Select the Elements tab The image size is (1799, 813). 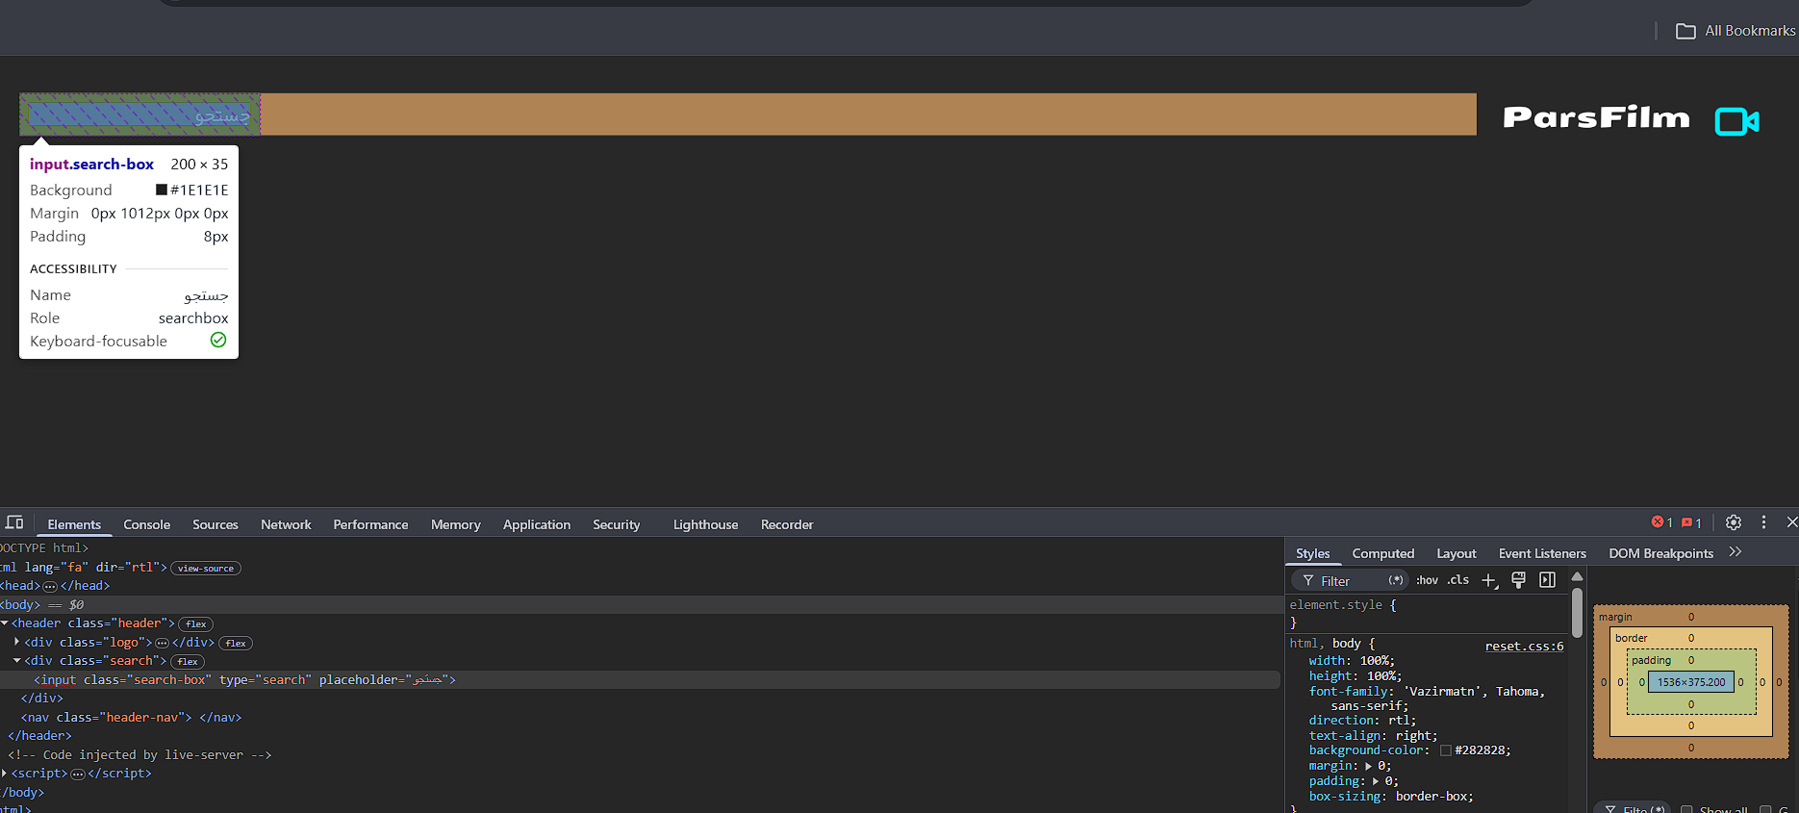pos(74,524)
